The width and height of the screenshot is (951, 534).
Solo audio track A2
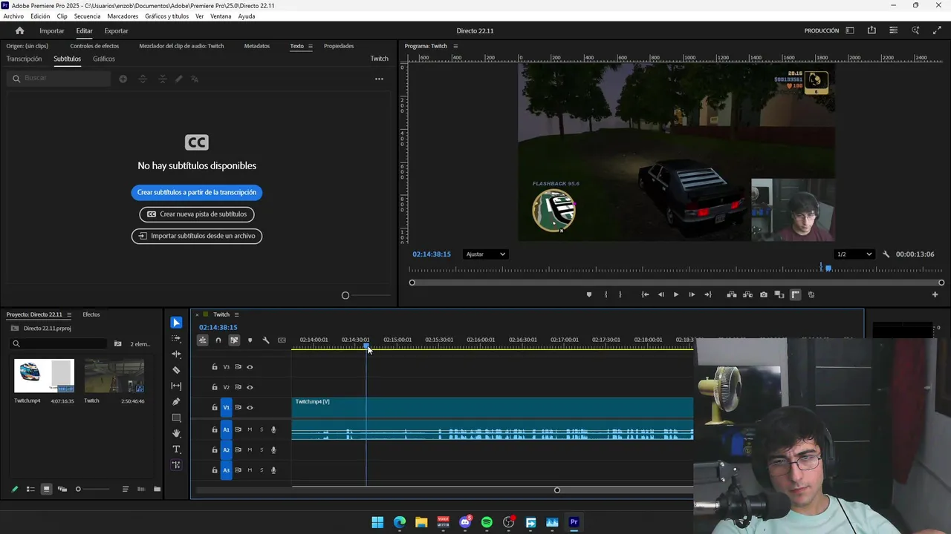pos(262,449)
